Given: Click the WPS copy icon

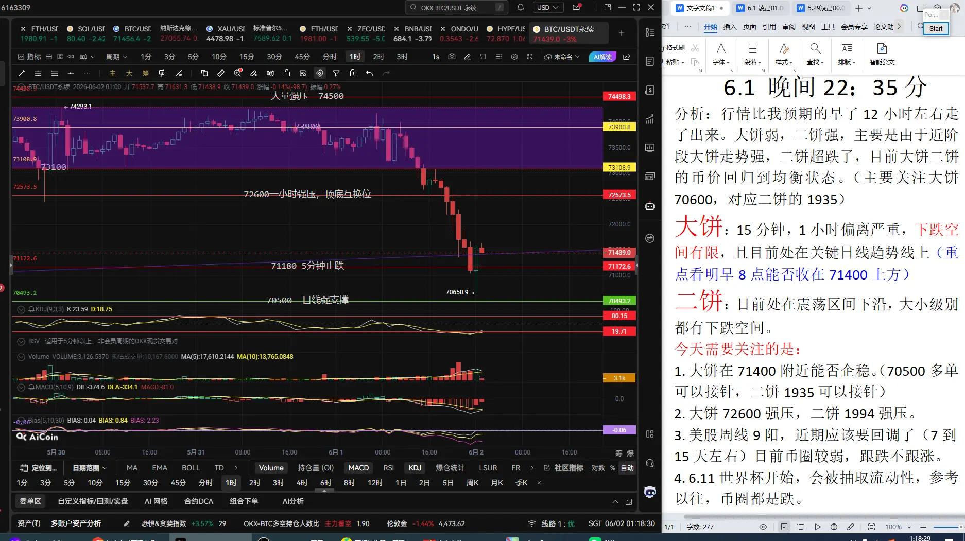Looking at the screenshot, I should pos(695,62).
